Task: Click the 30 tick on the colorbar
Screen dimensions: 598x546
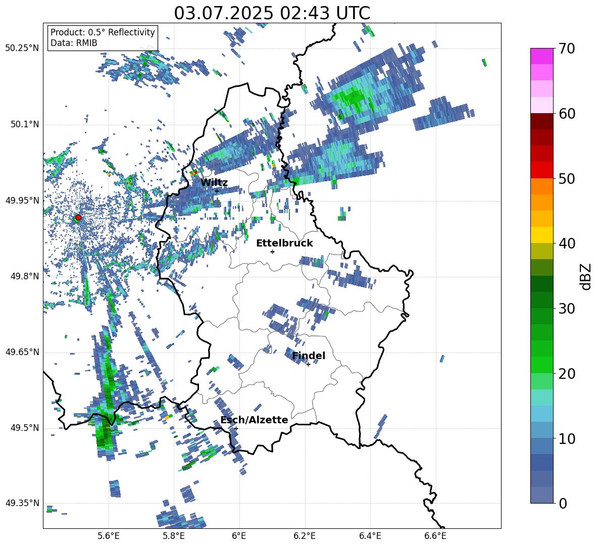Action: click(567, 308)
